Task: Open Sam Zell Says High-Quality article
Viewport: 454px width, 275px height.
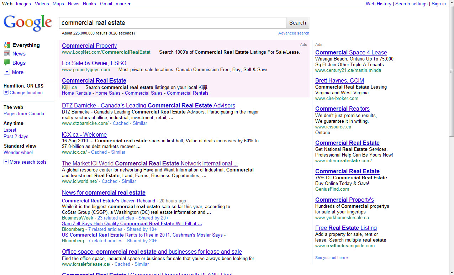Action: [x=132, y=223]
